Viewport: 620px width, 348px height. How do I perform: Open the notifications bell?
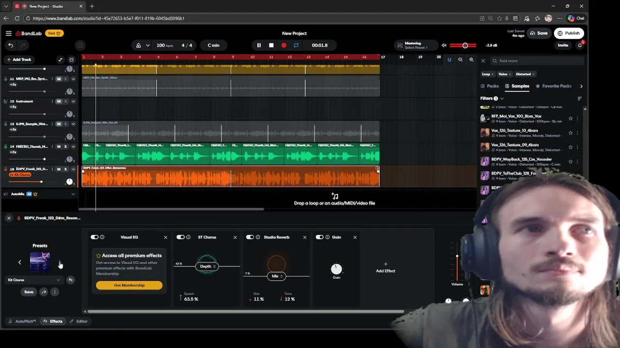tap(580, 45)
